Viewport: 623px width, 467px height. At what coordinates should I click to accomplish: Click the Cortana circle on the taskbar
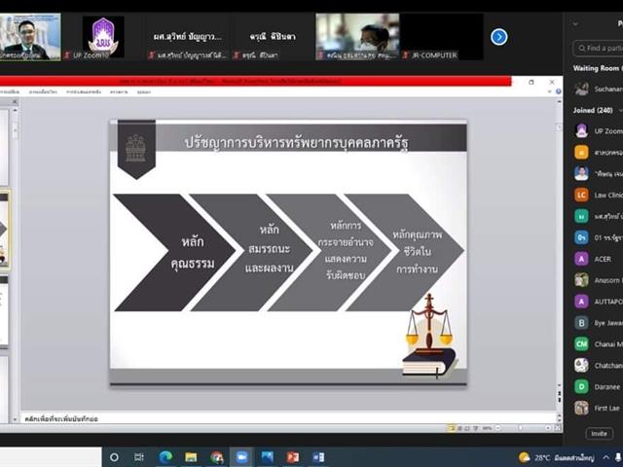pyautogui.click(x=114, y=457)
